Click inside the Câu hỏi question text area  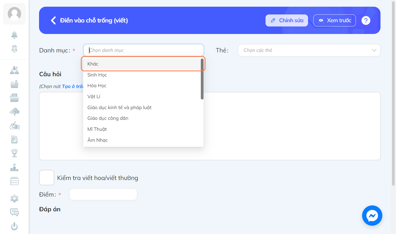point(210,126)
